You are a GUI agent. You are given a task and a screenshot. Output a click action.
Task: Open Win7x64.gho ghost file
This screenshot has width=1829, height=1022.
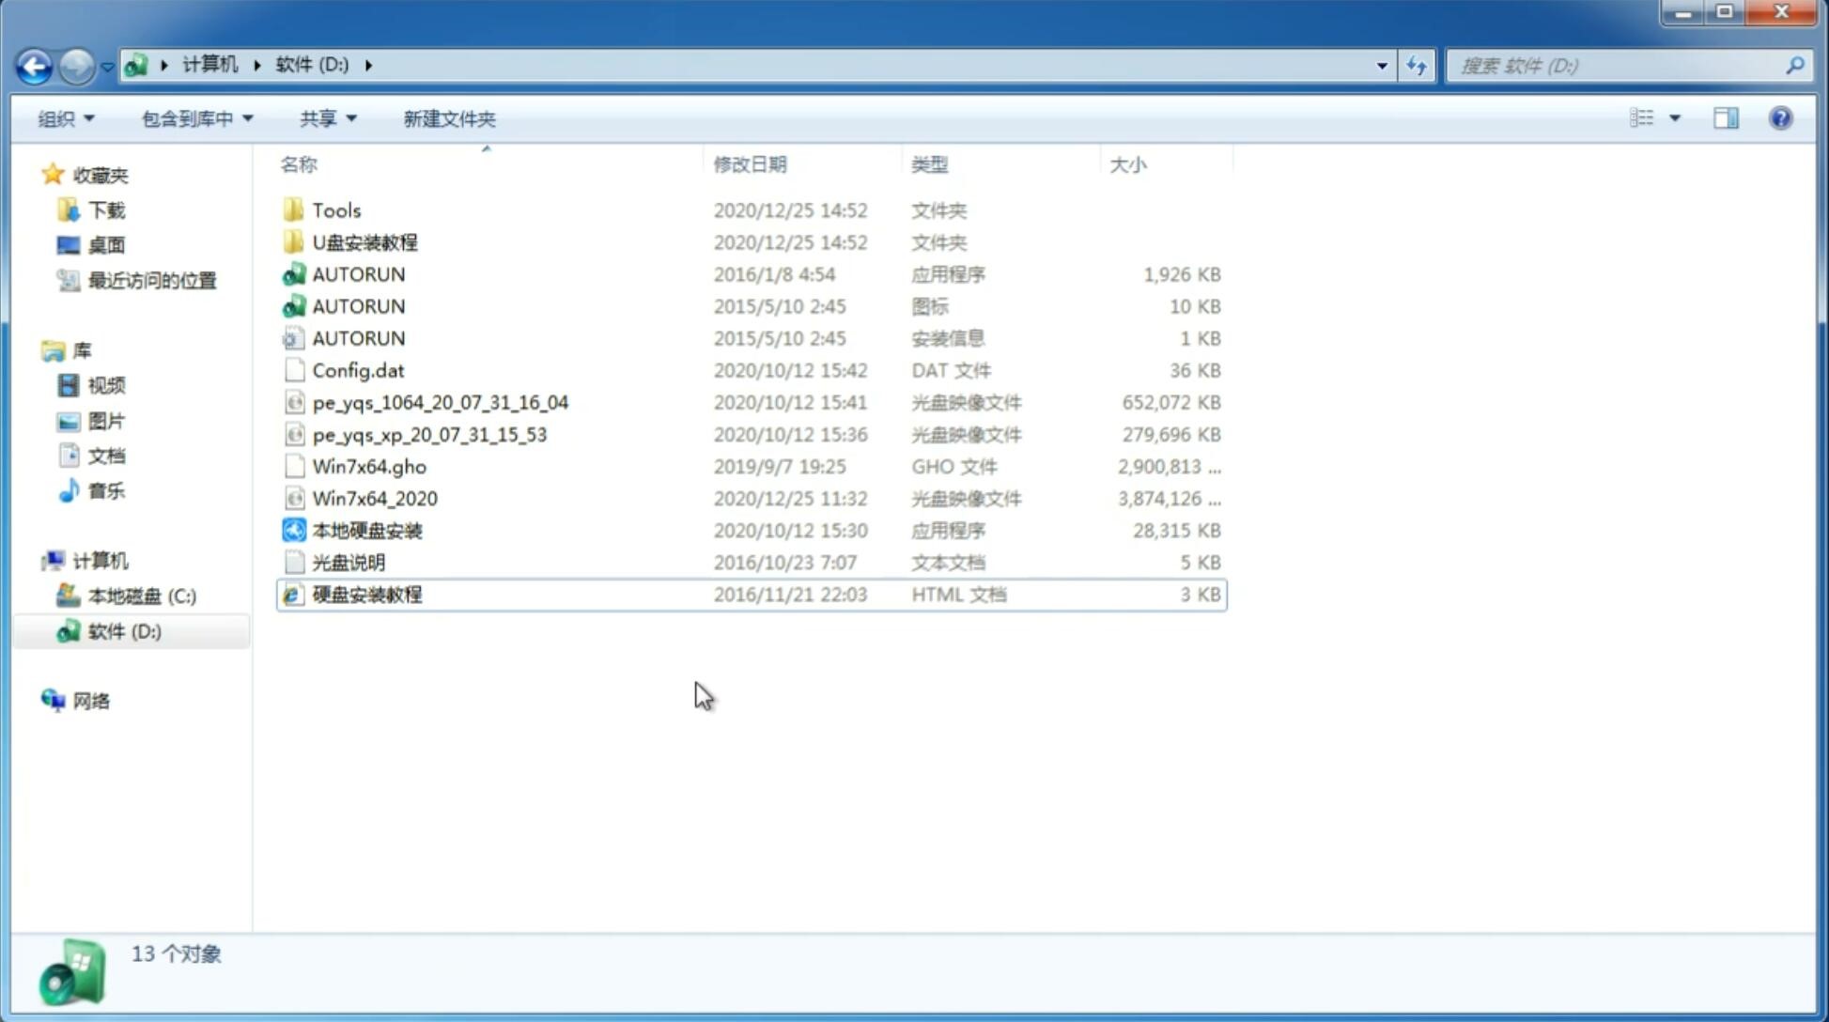pos(368,466)
